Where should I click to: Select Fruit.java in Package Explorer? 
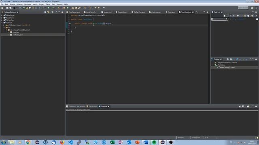pos(16,32)
